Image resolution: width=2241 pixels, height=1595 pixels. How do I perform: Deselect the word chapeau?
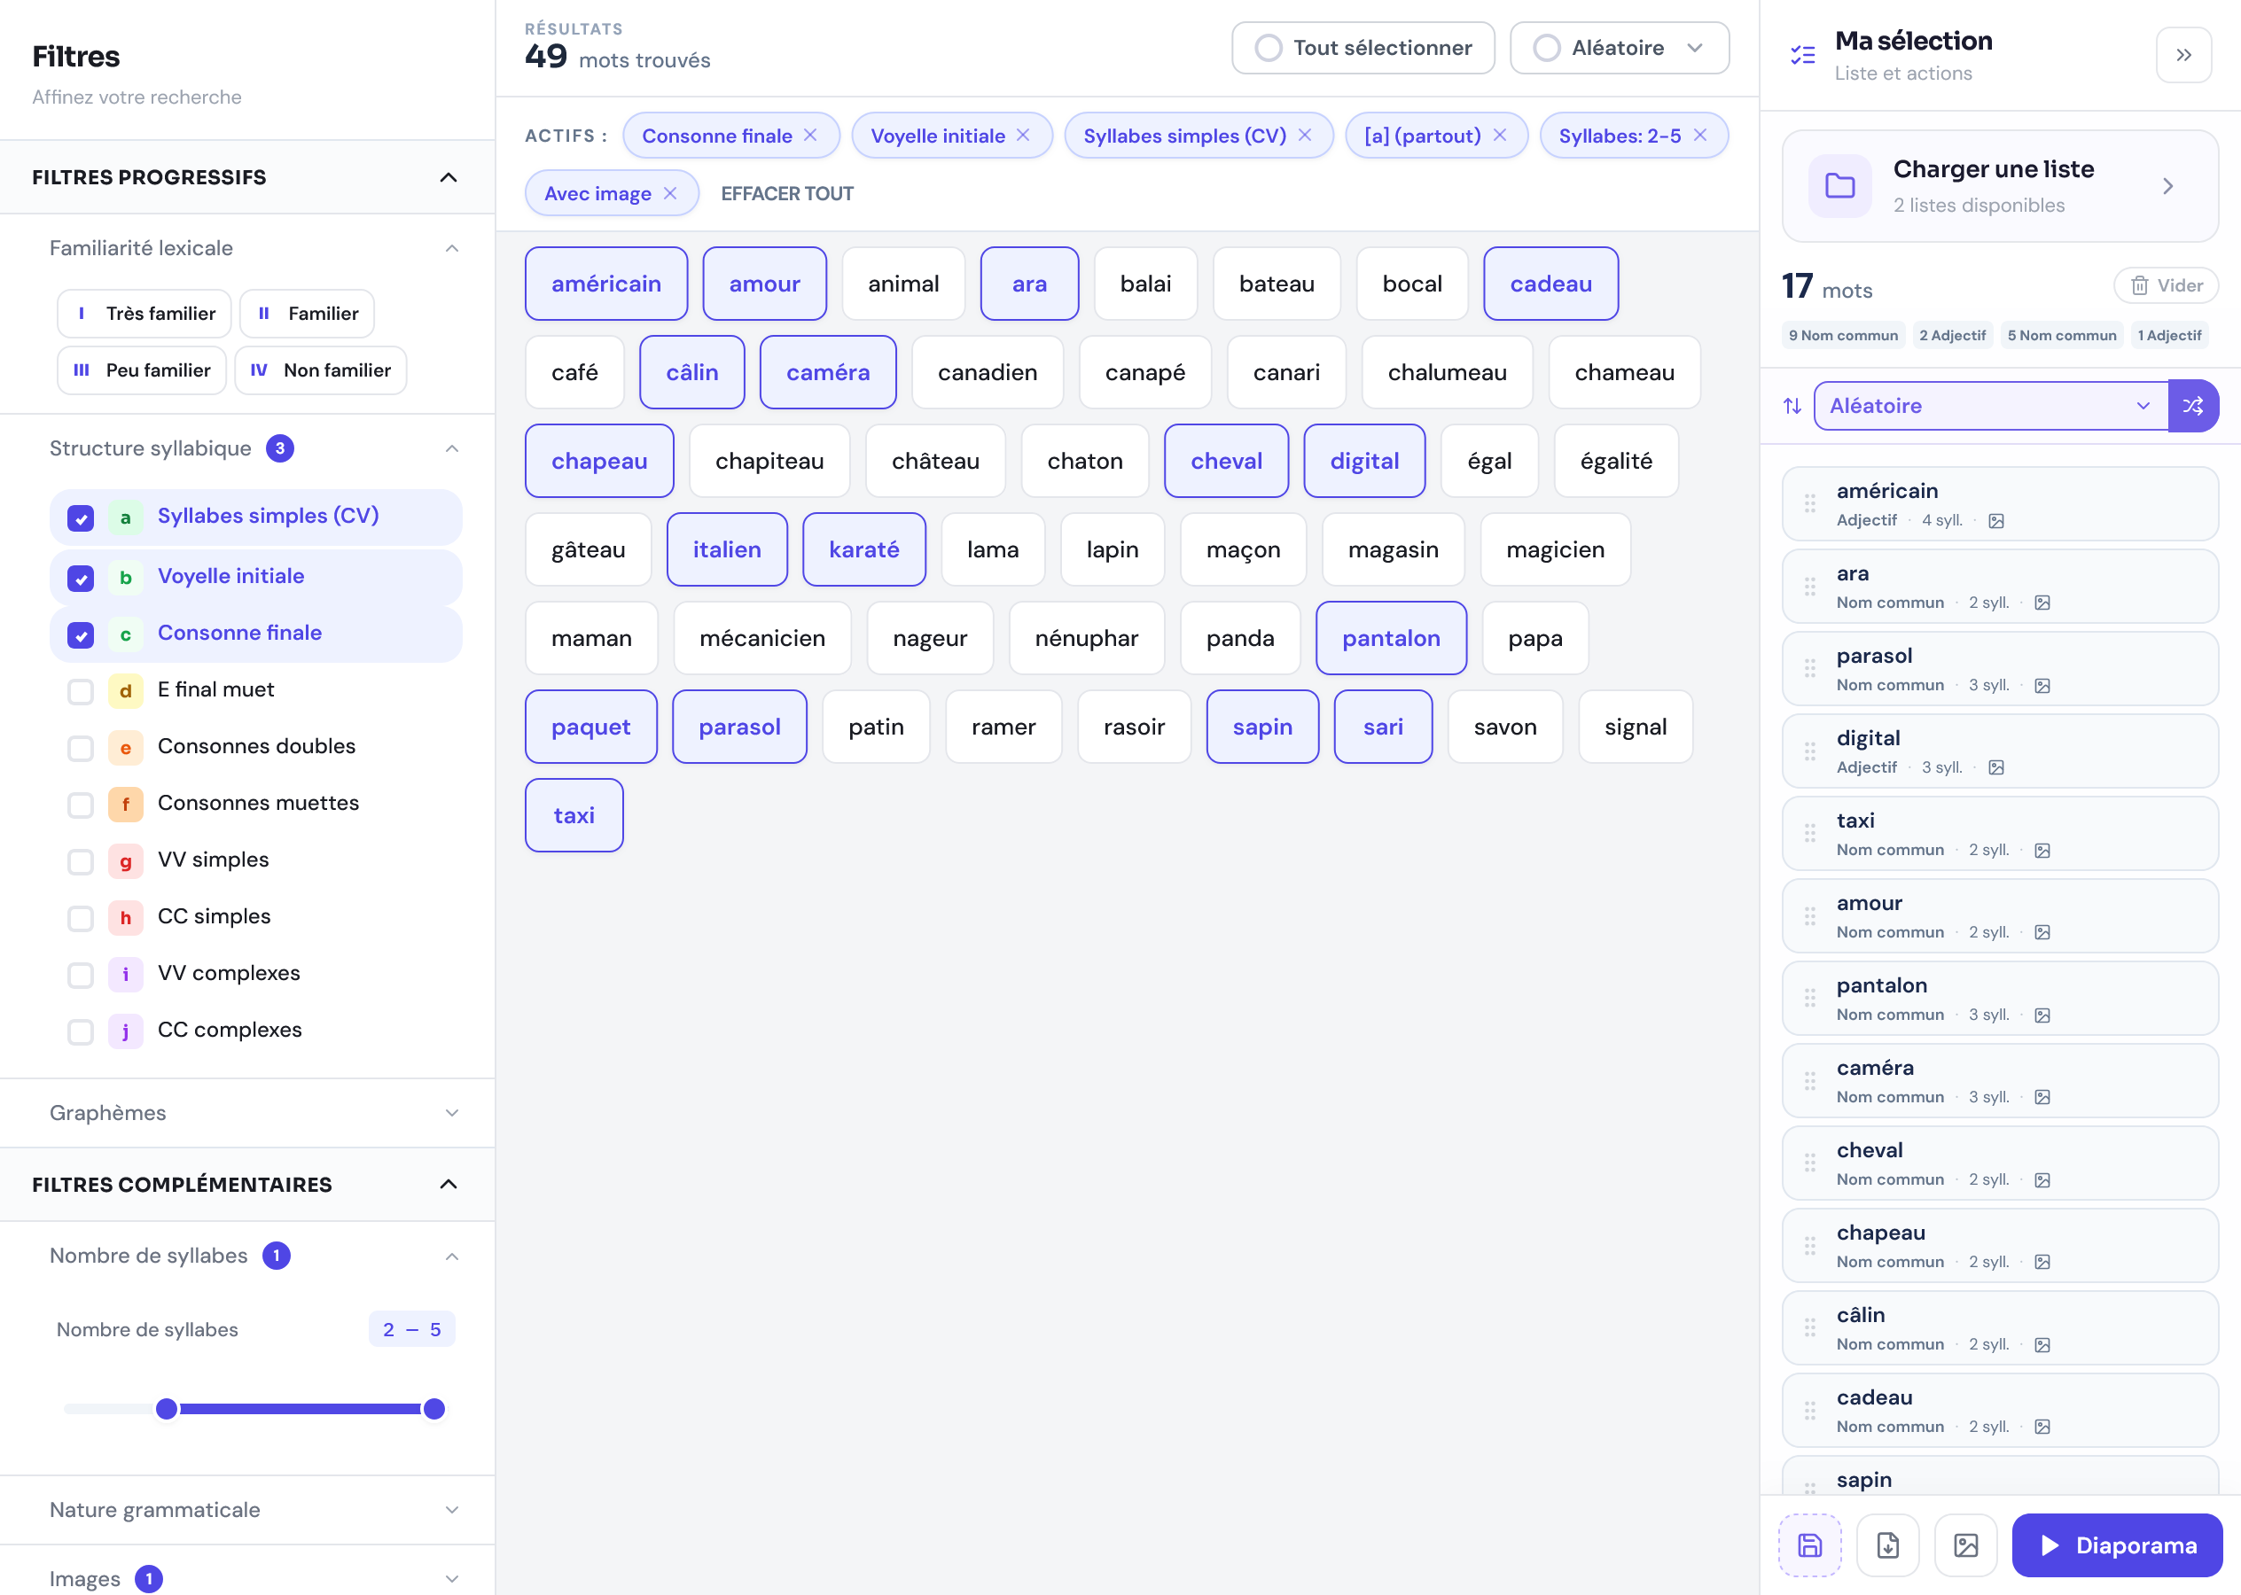point(599,462)
